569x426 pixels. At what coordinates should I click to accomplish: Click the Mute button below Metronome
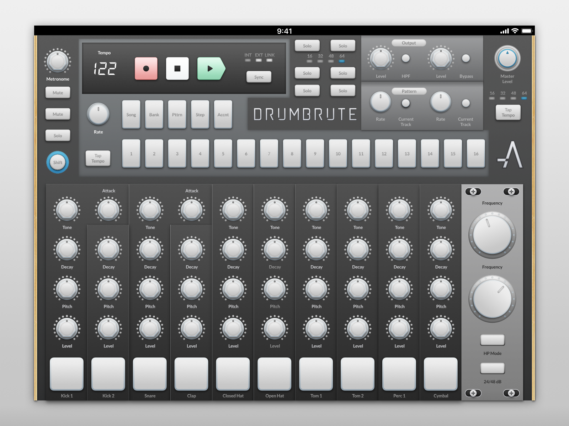click(x=58, y=93)
